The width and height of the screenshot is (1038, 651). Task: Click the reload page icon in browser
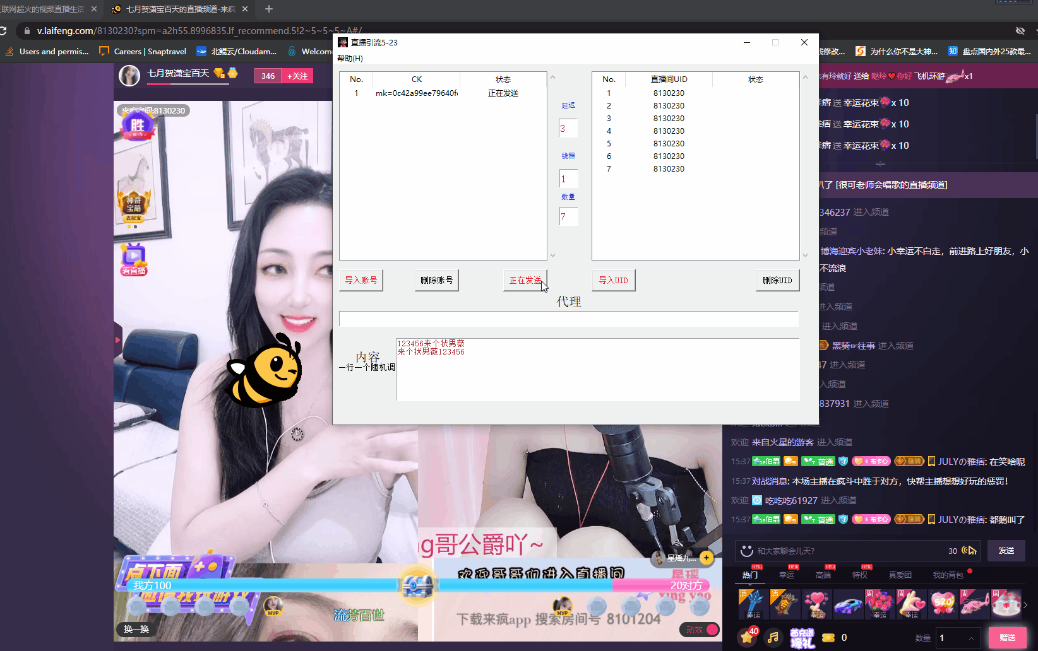3,30
